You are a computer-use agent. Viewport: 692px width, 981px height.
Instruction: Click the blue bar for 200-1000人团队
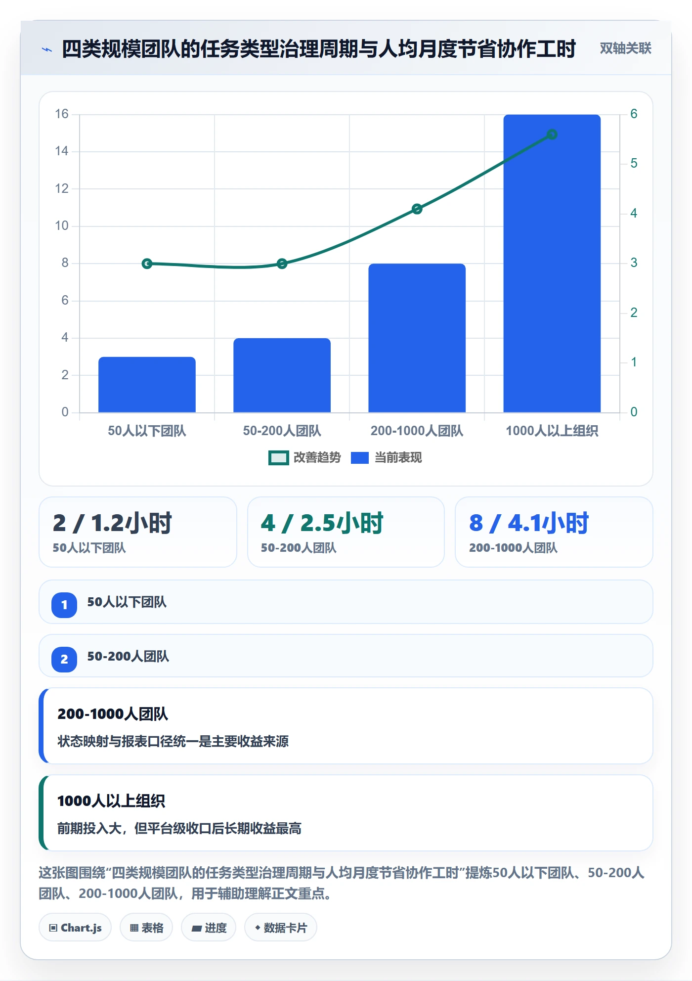pos(417,338)
